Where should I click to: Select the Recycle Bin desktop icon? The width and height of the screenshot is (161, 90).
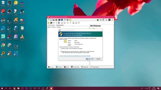tap(3, 4)
